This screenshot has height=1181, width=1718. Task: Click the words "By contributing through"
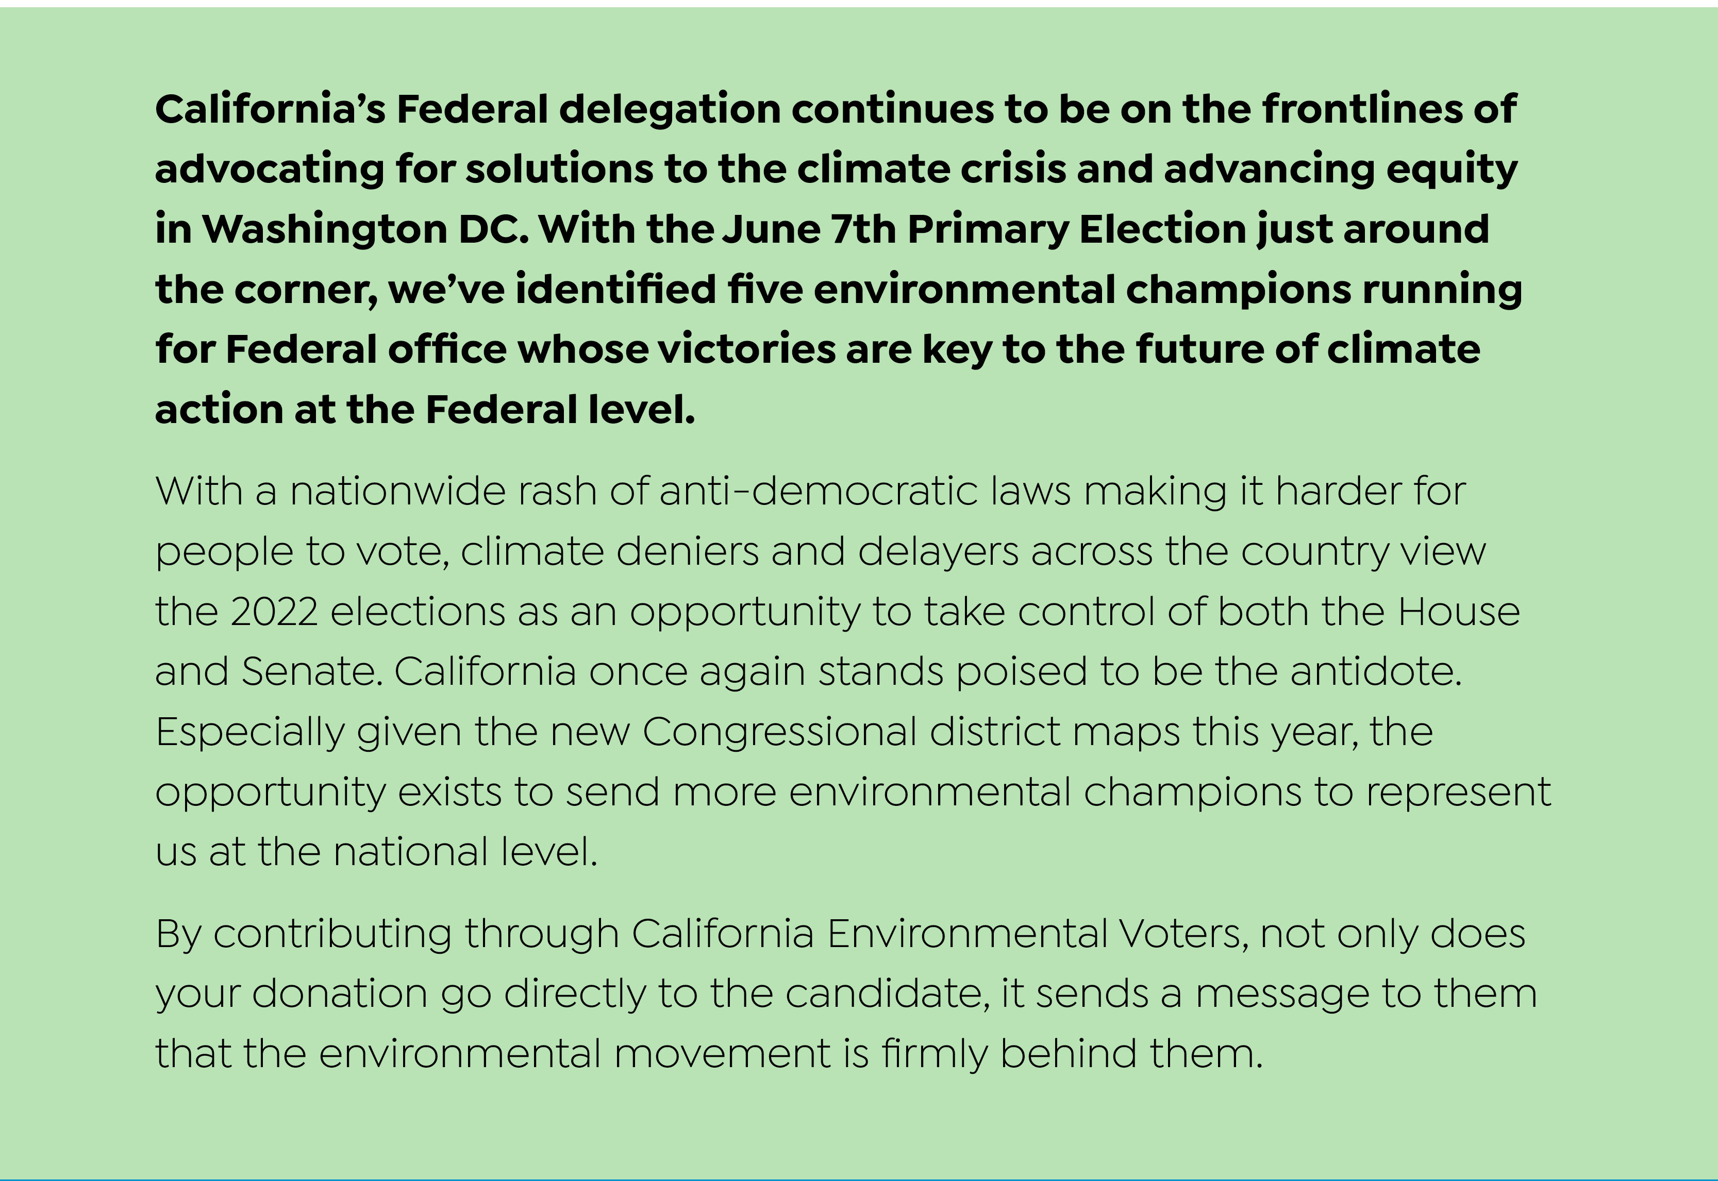coord(387,934)
